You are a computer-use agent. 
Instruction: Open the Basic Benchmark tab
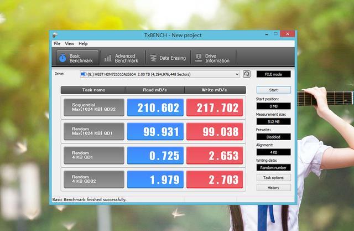77,57
